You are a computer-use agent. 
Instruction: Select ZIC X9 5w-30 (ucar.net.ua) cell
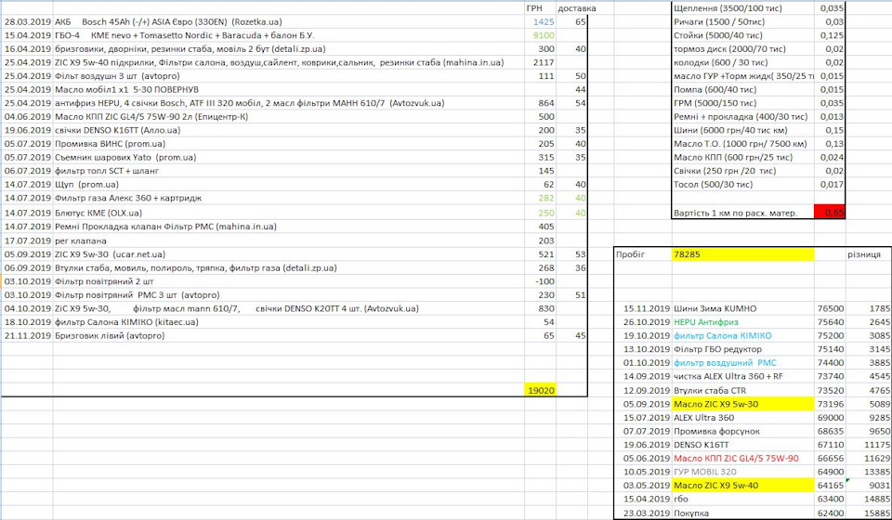288,254
